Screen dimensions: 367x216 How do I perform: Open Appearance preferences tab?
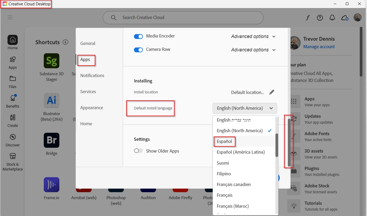click(x=92, y=108)
